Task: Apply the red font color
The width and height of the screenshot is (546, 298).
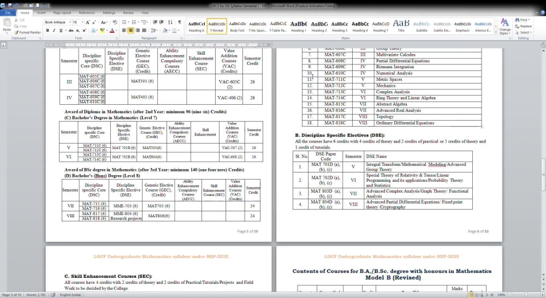Action: click(112, 31)
